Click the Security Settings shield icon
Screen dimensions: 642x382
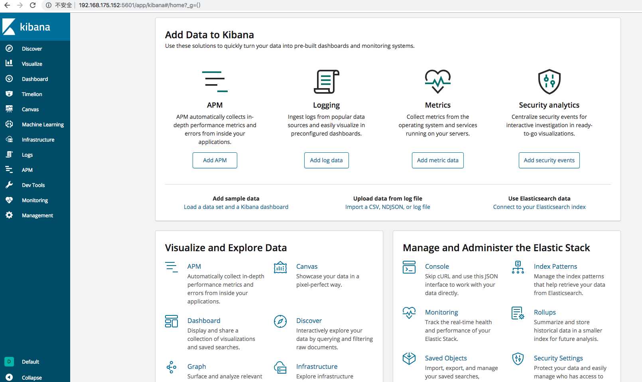coord(518,359)
